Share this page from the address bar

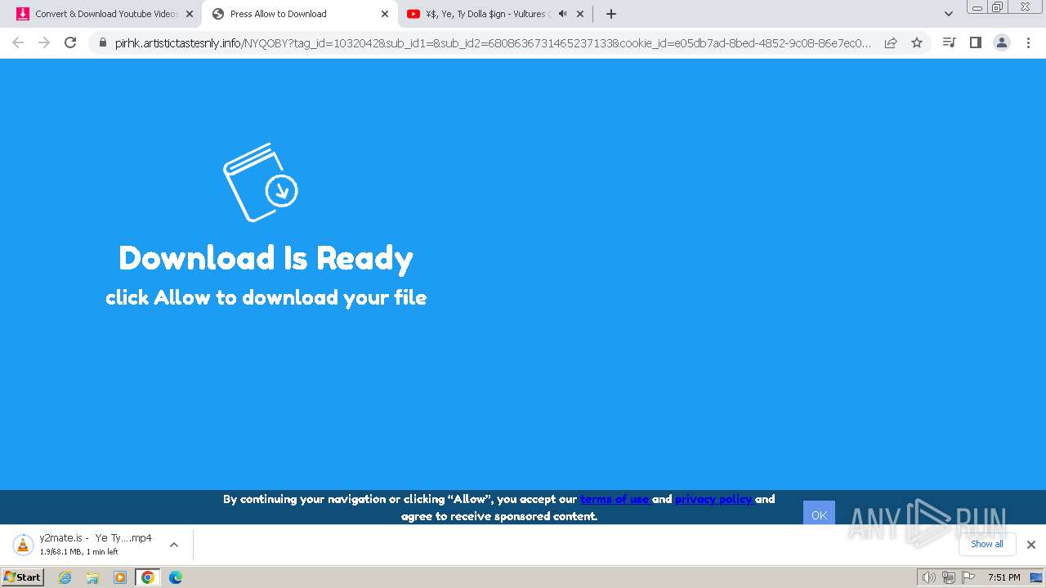tap(891, 42)
